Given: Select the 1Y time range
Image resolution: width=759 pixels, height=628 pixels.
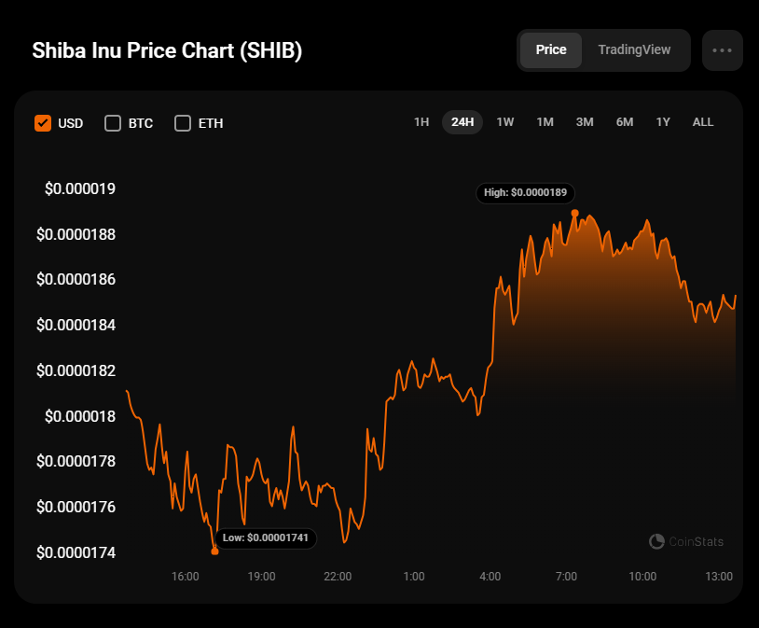Looking at the screenshot, I should pos(663,122).
